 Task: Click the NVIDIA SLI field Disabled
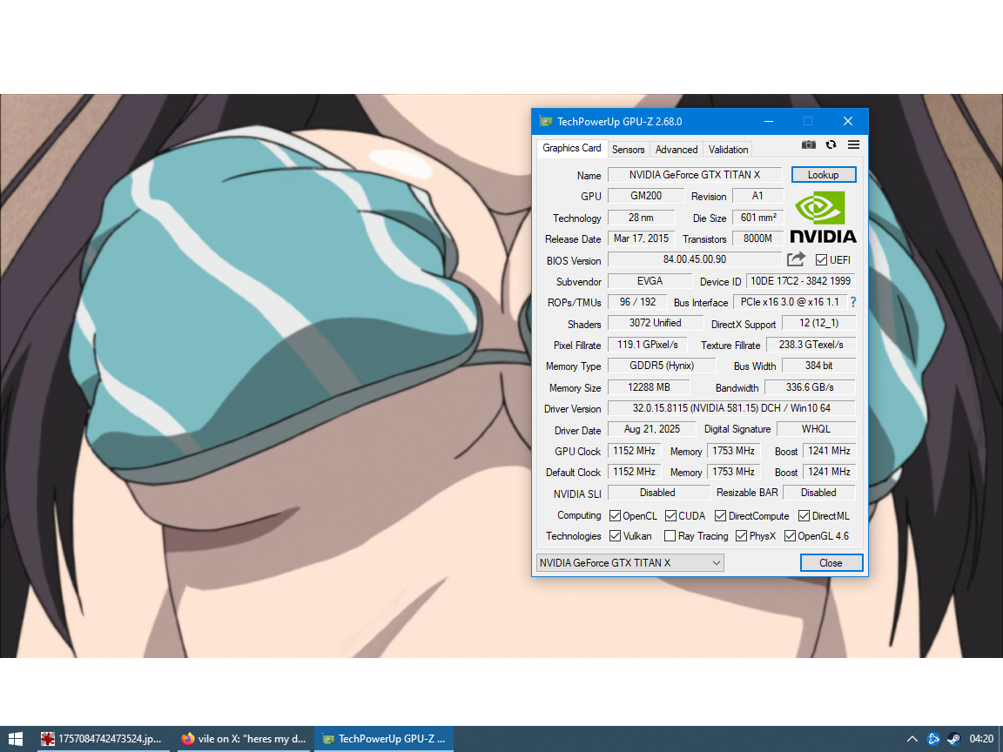(658, 493)
